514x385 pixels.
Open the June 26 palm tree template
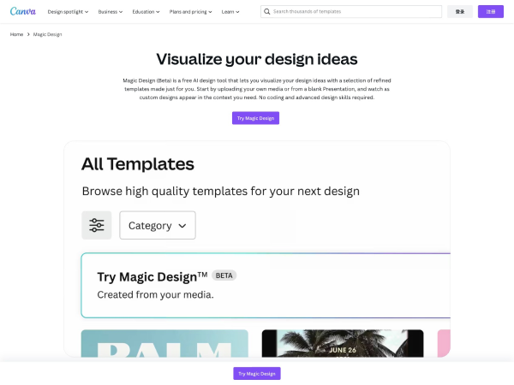point(342,342)
